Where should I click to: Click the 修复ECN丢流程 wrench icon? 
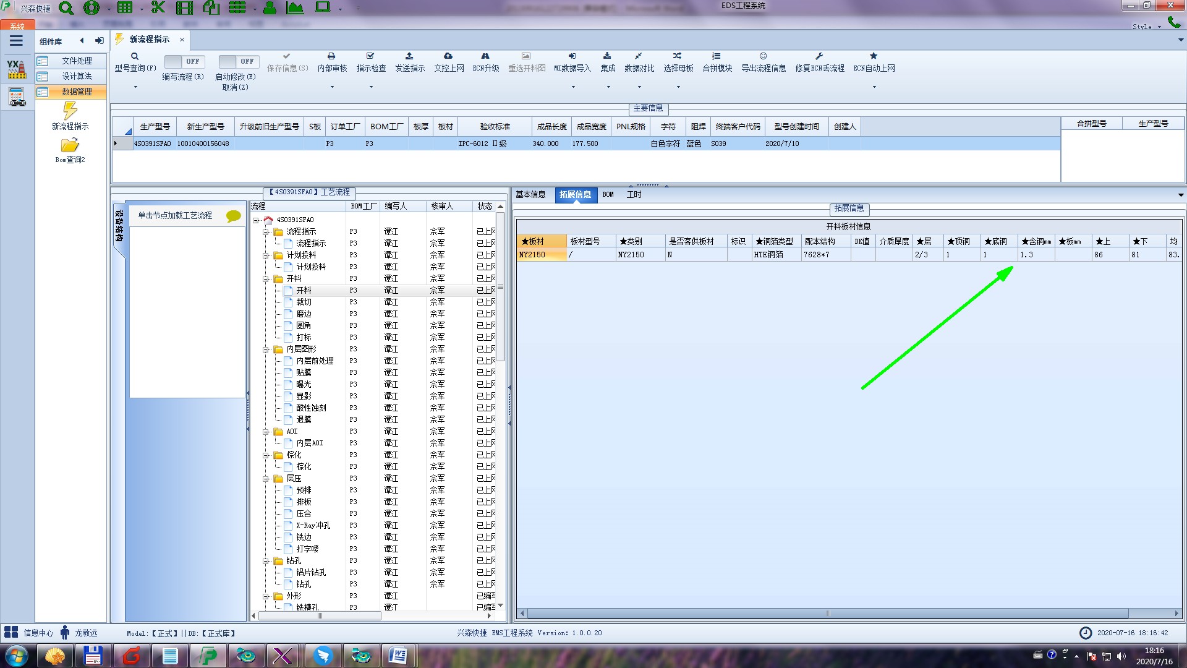819,56
